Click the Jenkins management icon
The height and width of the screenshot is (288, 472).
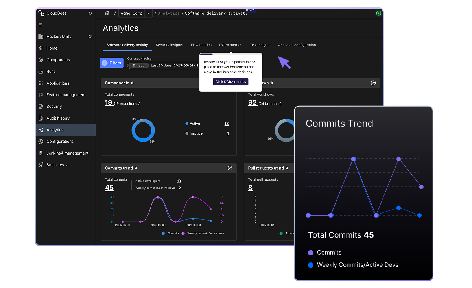click(41, 153)
